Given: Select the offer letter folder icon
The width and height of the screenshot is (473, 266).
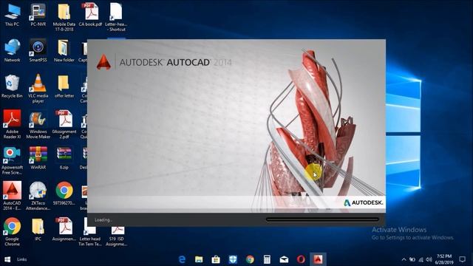Looking at the screenshot, I should (64, 86).
